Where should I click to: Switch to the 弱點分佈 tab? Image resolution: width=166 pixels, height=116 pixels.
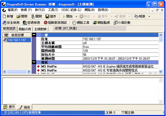25,29
